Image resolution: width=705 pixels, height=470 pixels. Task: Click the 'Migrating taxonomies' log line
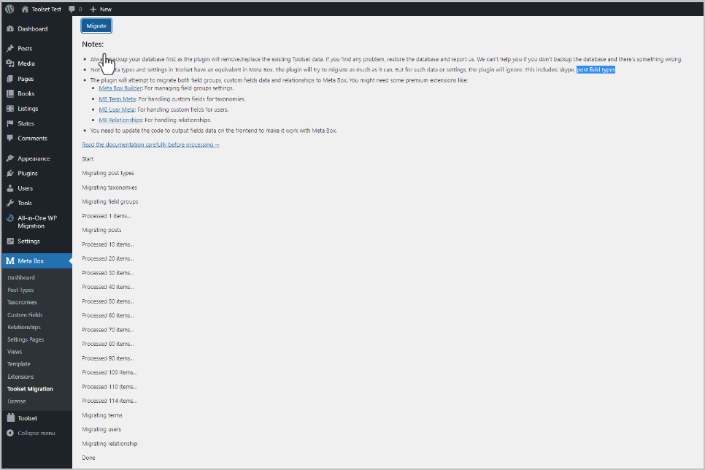click(109, 188)
